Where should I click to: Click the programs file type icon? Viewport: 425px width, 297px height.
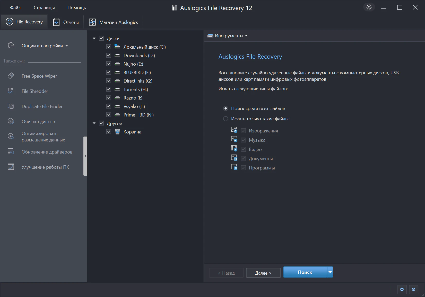234,167
